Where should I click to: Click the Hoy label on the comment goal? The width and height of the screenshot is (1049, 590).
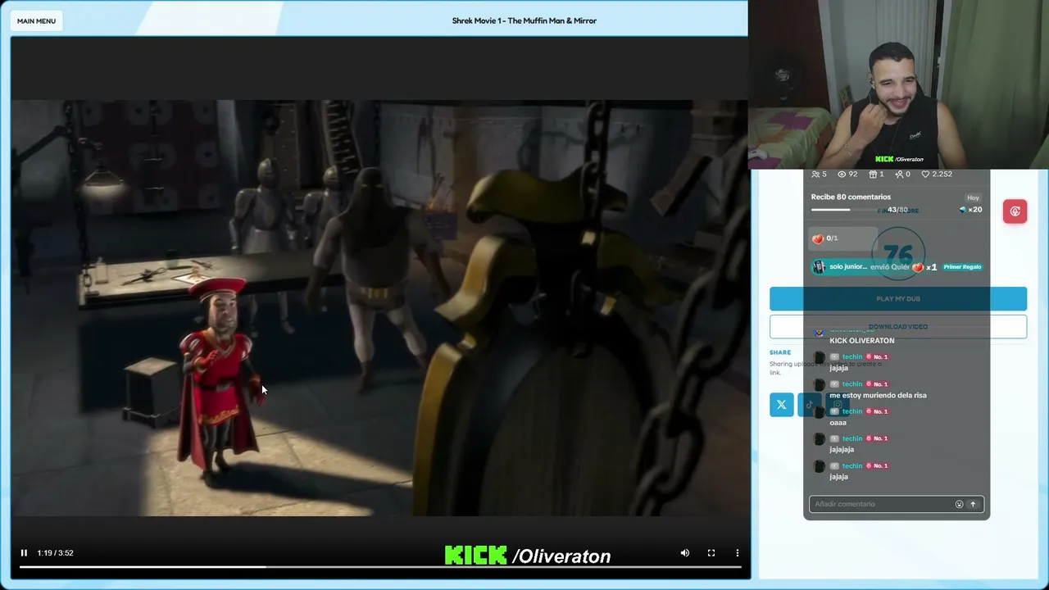[x=973, y=197]
